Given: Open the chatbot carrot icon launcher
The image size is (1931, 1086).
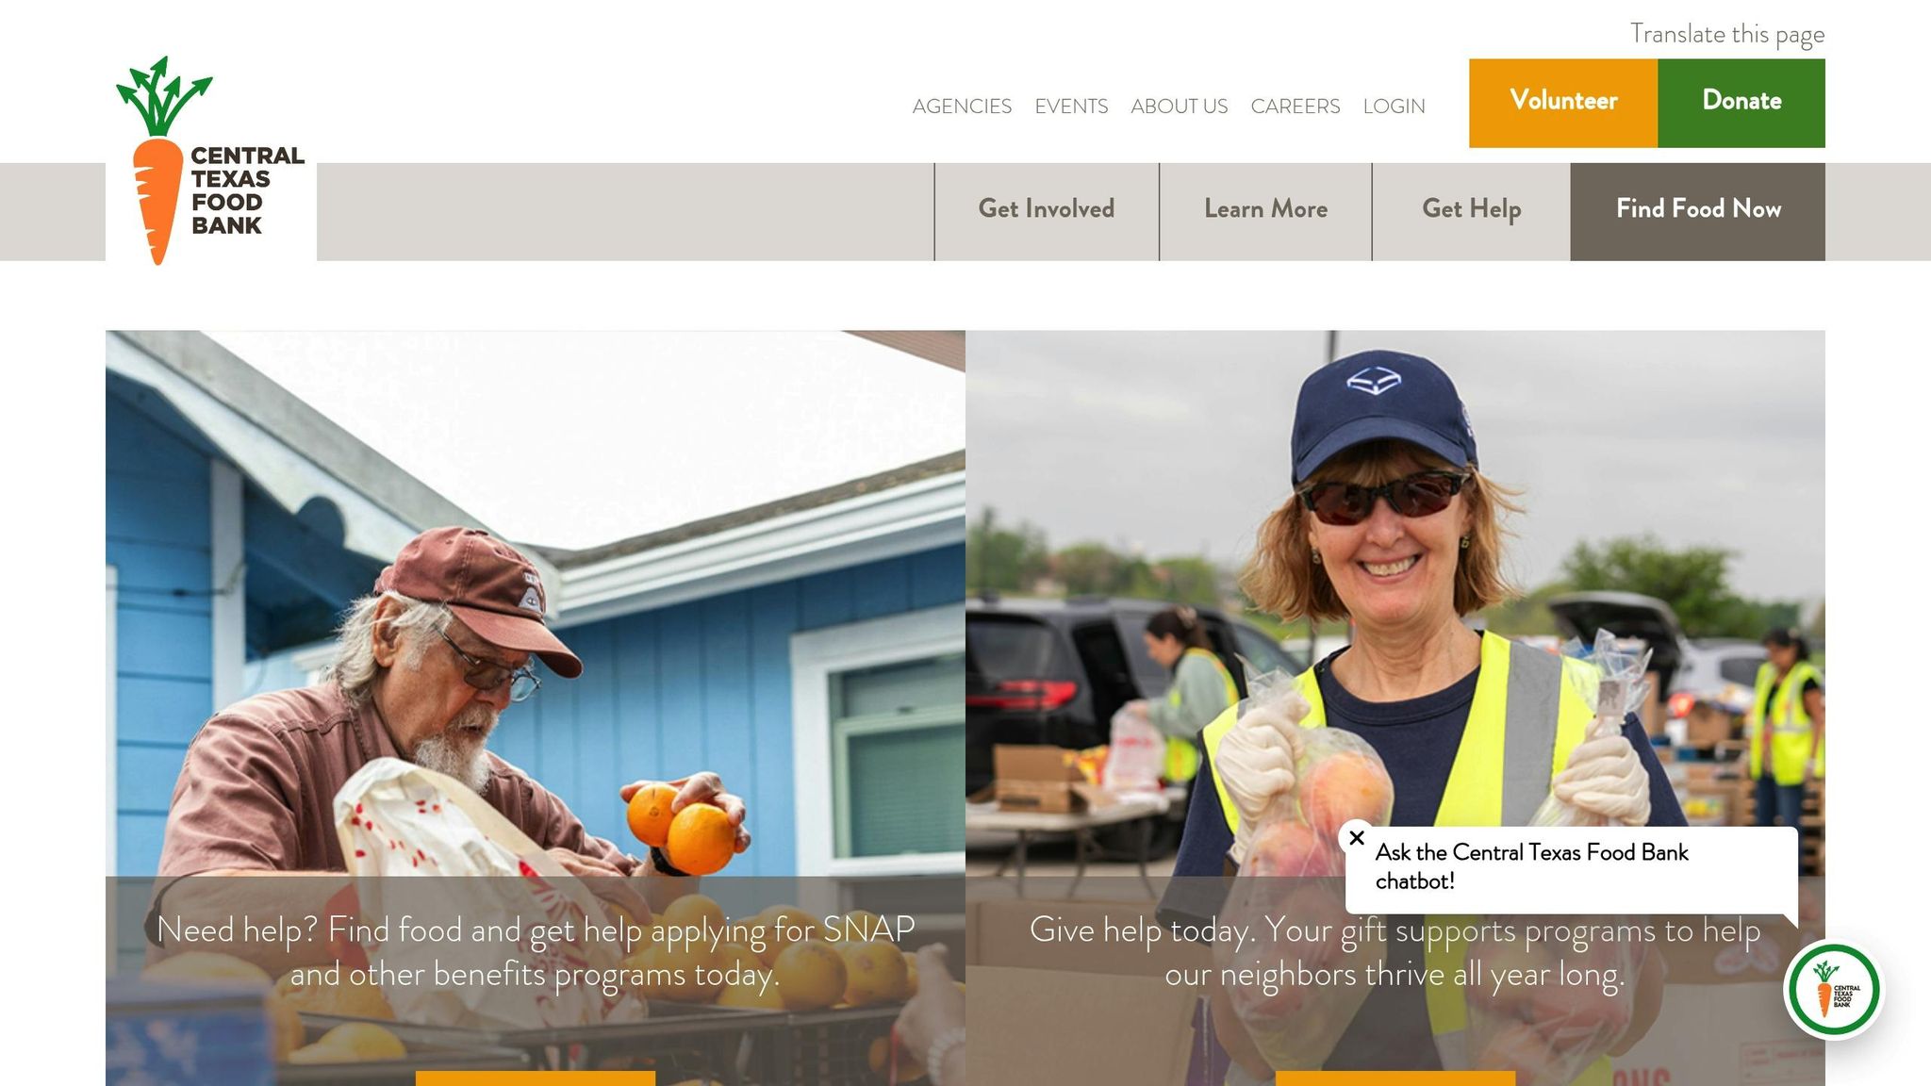Looking at the screenshot, I should [1834, 990].
